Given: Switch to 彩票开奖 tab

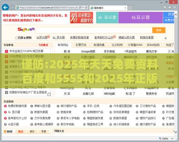Looking at the screenshot, I should (81, 45).
